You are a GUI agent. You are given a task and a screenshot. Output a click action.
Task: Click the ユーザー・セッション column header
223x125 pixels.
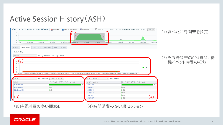pos(103,82)
